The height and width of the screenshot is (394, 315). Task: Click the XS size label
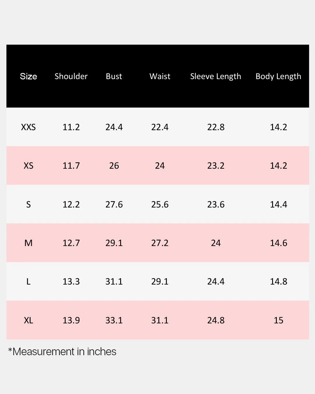click(28, 165)
